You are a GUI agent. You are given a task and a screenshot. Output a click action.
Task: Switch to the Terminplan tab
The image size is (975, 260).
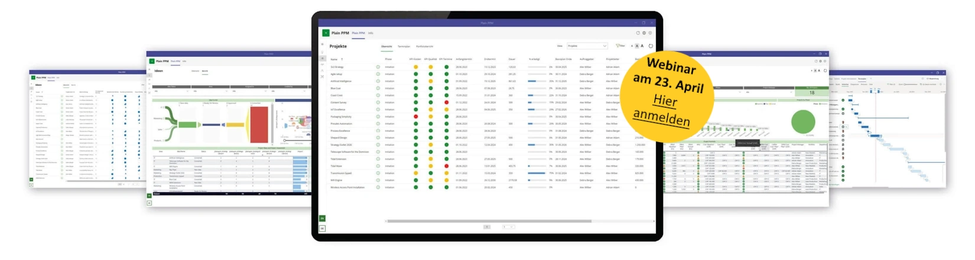coord(404,47)
